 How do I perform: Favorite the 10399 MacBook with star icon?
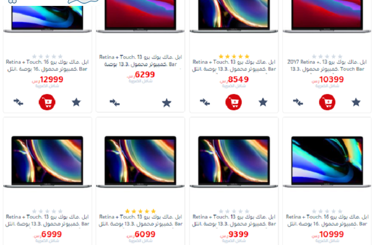coord(356,102)
